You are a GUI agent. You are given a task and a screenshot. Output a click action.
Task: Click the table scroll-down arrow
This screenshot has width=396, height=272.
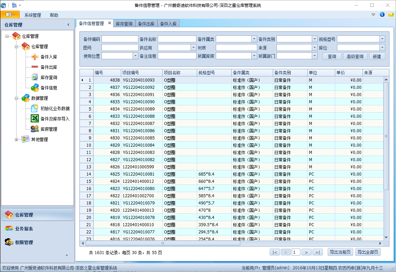tap(386, 237)
